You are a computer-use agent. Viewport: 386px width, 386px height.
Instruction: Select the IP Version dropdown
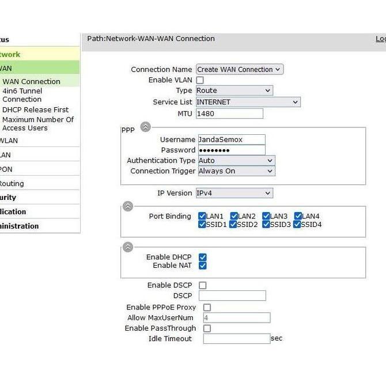[x=234, y=193]
